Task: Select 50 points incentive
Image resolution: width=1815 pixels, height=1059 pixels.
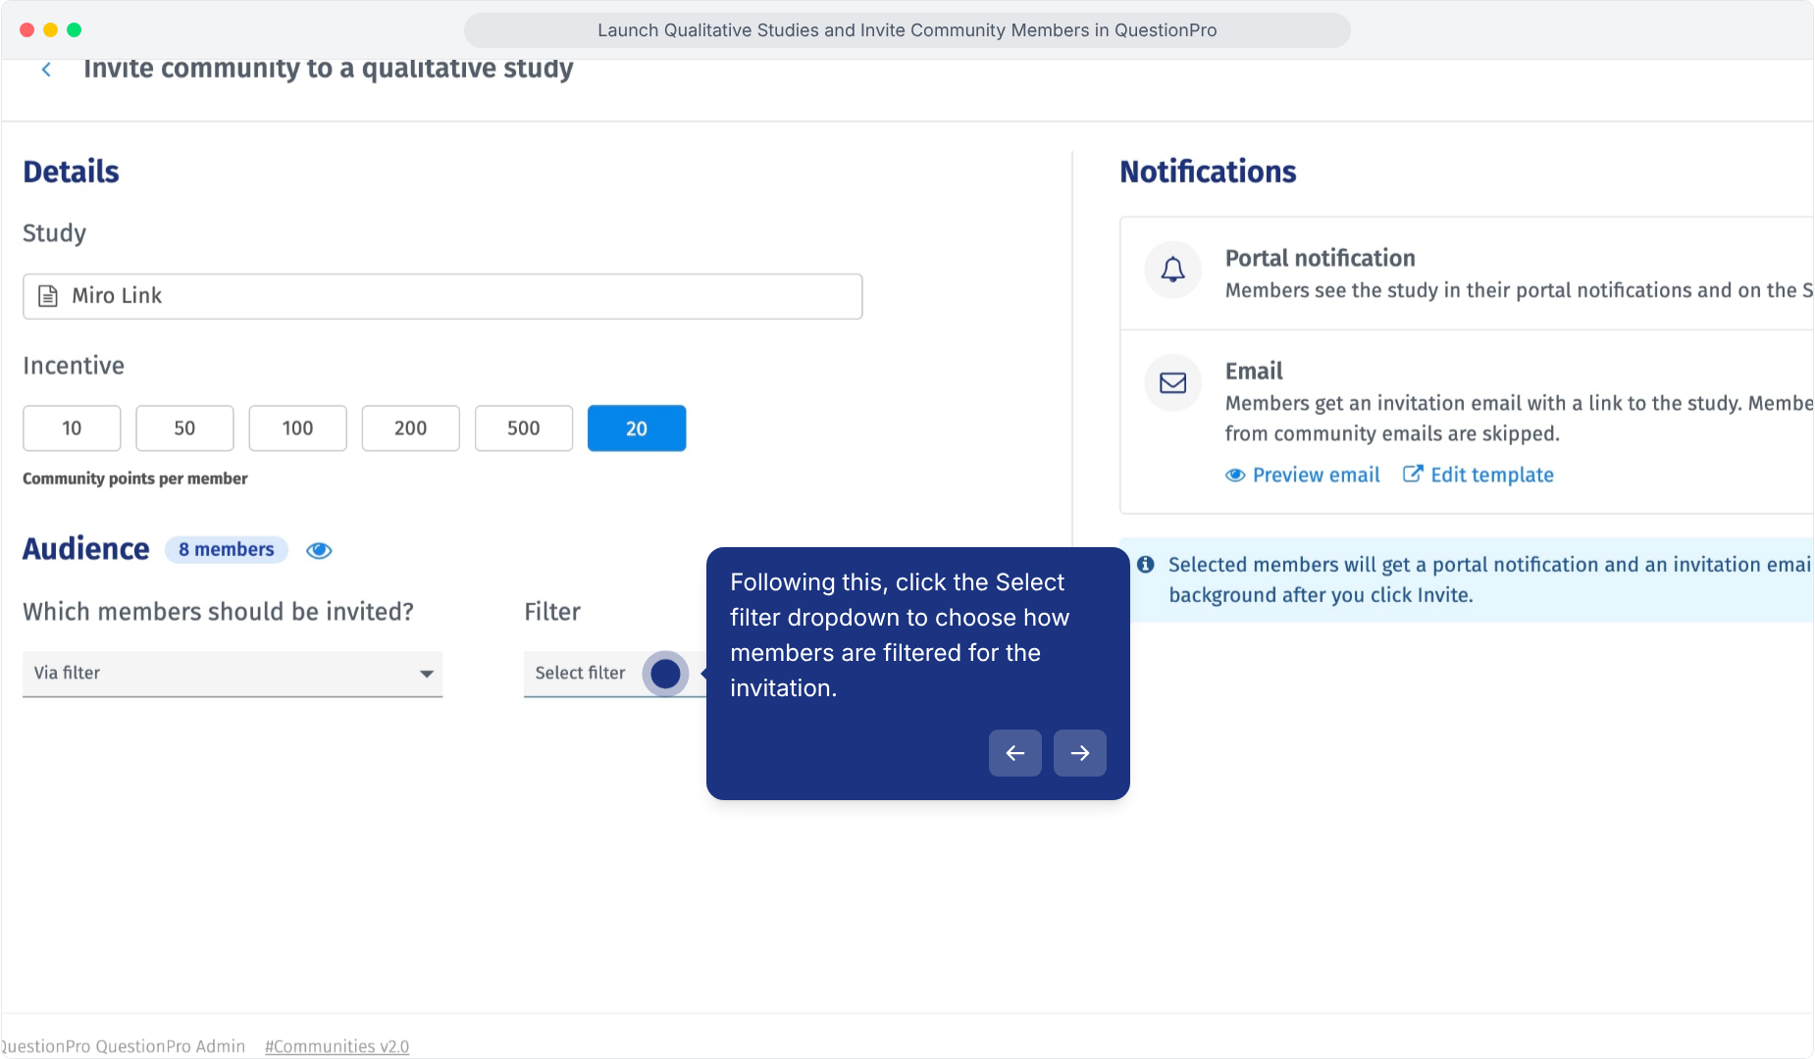Action: [x=184, y=429]
